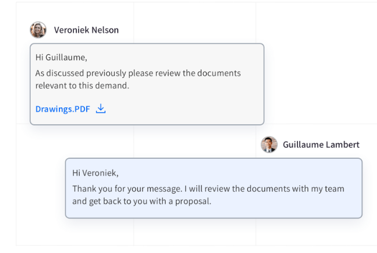Viewport: 377px width, 253px height.
Task: Click the word "team" in Guillaume's reply
Action: 333,189
